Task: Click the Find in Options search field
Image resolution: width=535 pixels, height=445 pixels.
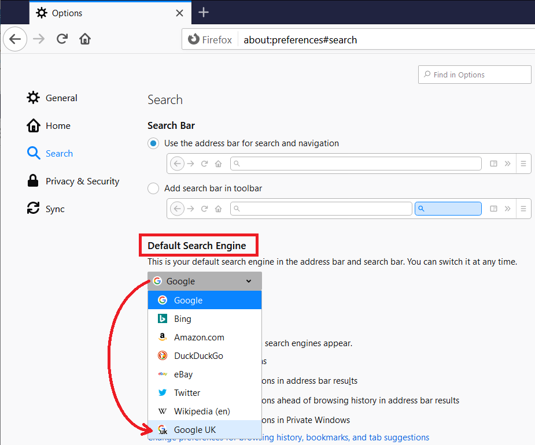Action: (475, 75)
